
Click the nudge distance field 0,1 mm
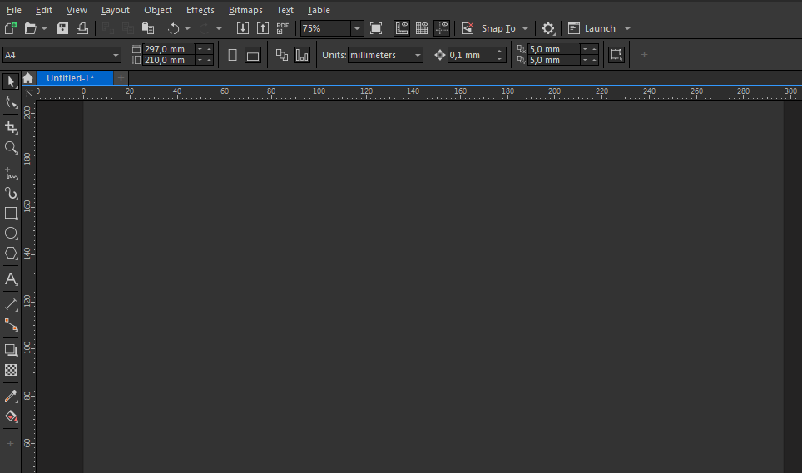click(470, 55)
